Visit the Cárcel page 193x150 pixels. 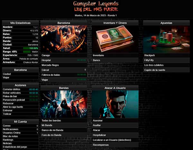(64, 70)
